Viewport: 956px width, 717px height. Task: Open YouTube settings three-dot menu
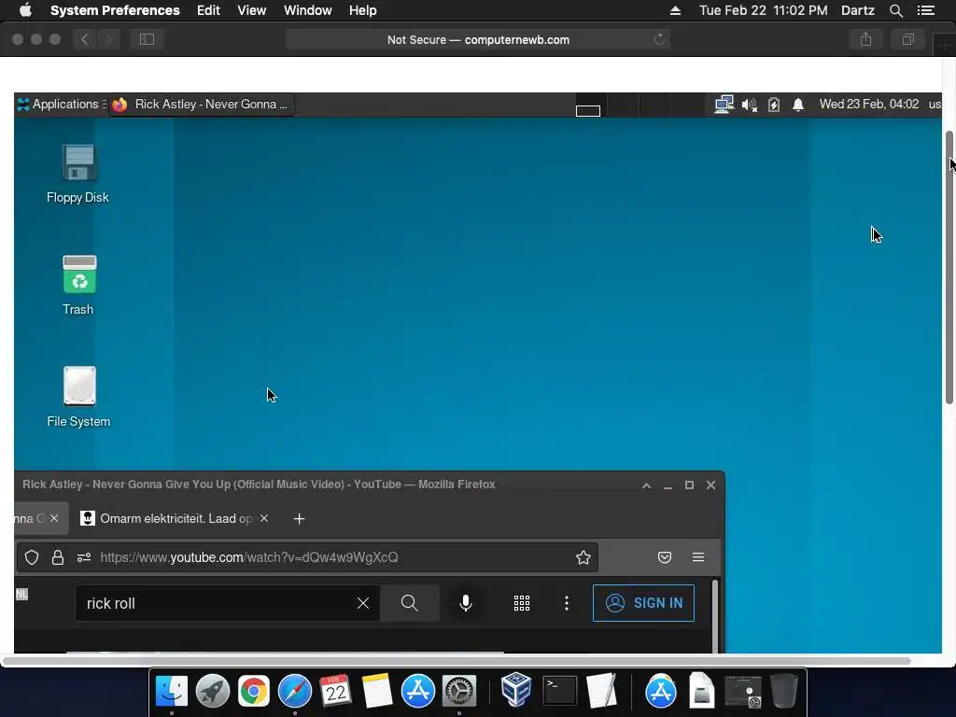click(567, 603)
